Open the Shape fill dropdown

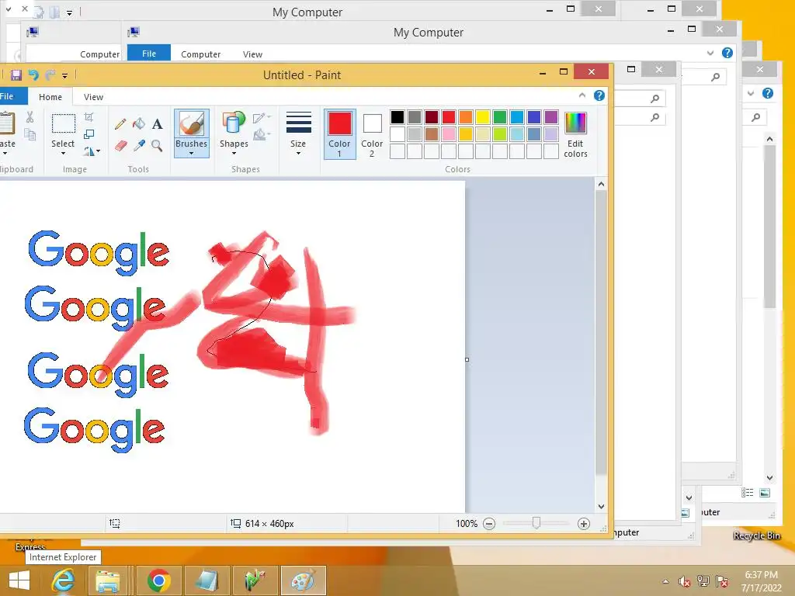(262, 135)
